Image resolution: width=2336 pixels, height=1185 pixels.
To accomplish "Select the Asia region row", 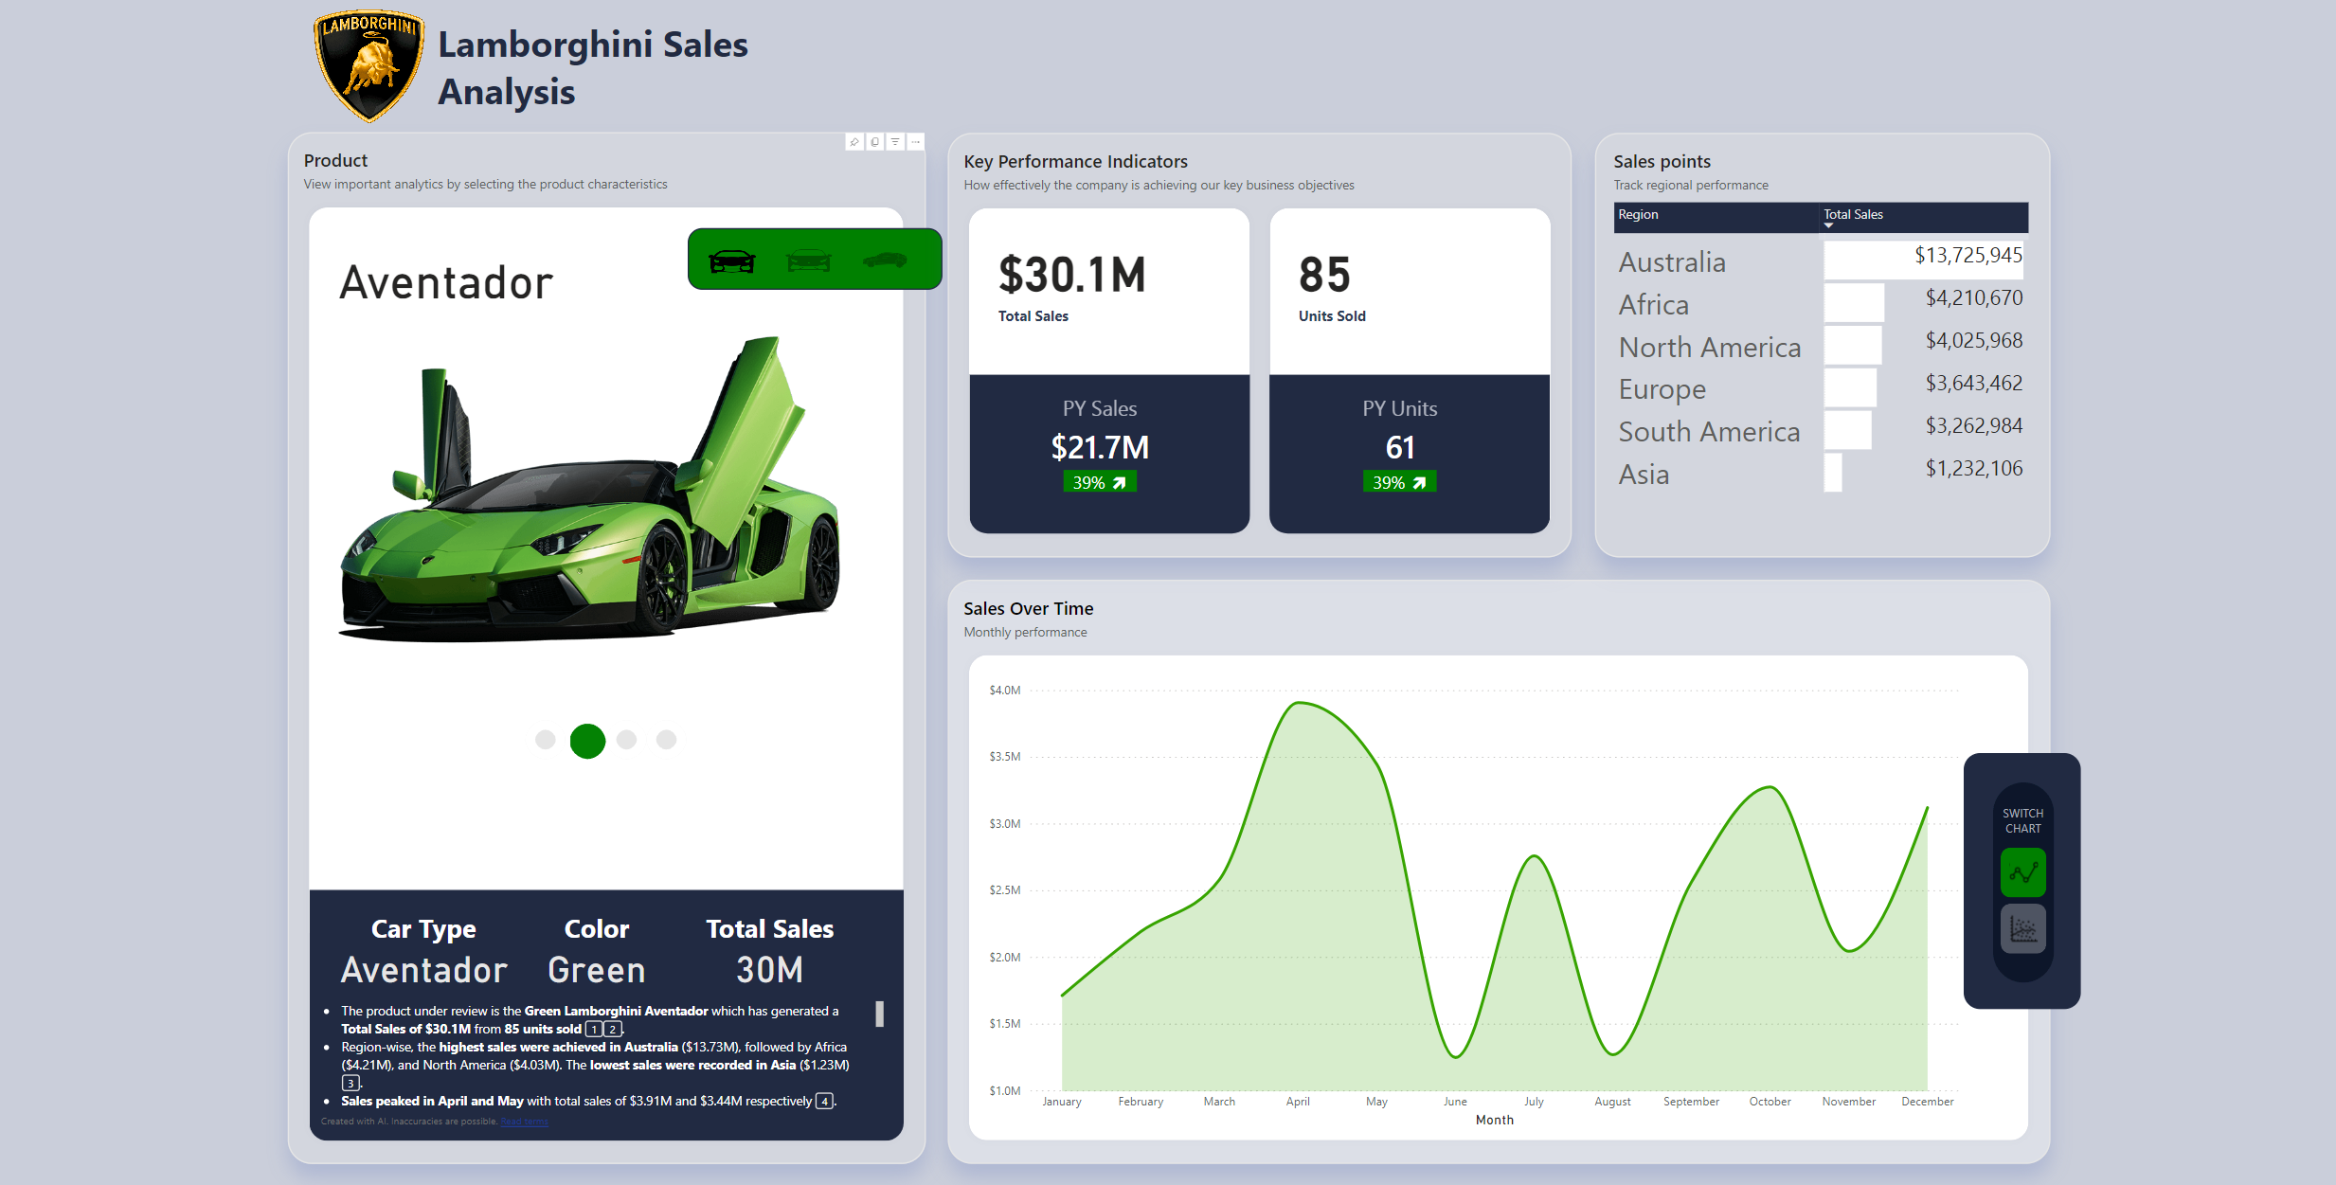I will [x=1821, y=474].
